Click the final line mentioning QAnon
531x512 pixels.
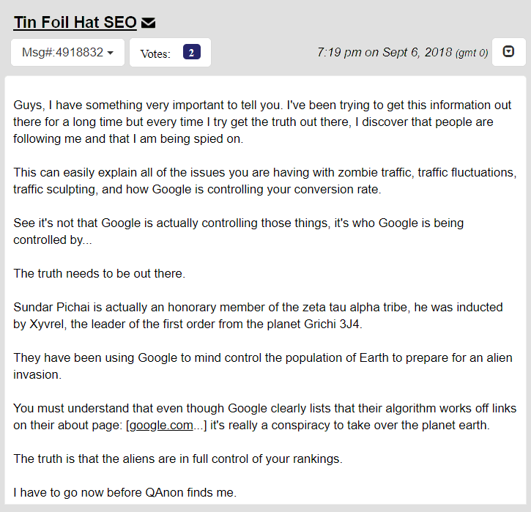125,492
